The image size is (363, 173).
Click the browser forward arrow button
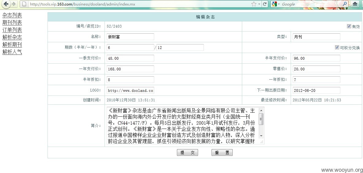14,4
